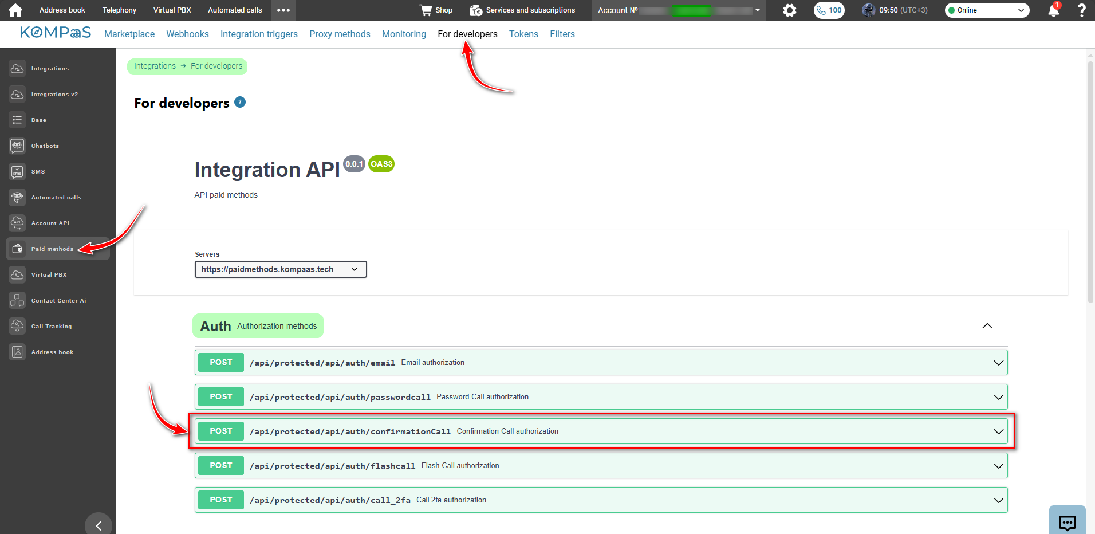Open the Tokens tab
This screenshot has width=1095, height=534.
coord(523,34)
